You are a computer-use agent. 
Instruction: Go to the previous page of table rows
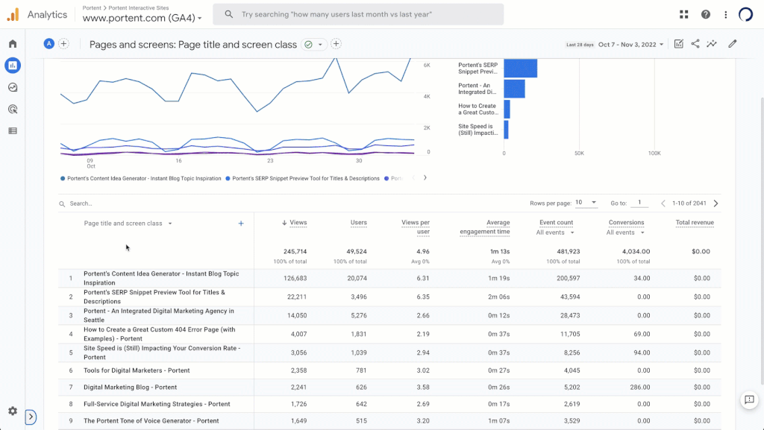pos(663,203)
